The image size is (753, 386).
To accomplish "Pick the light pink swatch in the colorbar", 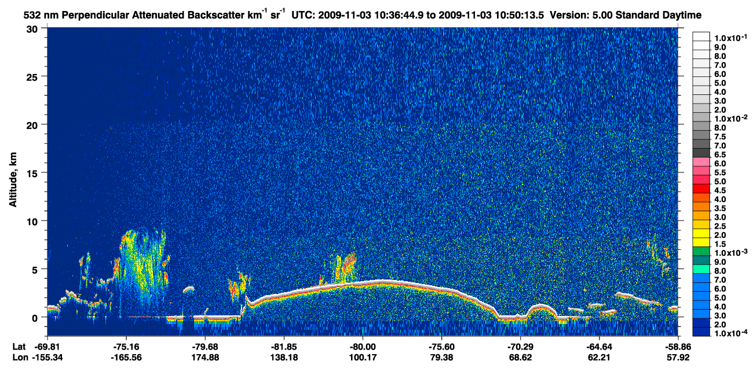I will coord(701,161).
